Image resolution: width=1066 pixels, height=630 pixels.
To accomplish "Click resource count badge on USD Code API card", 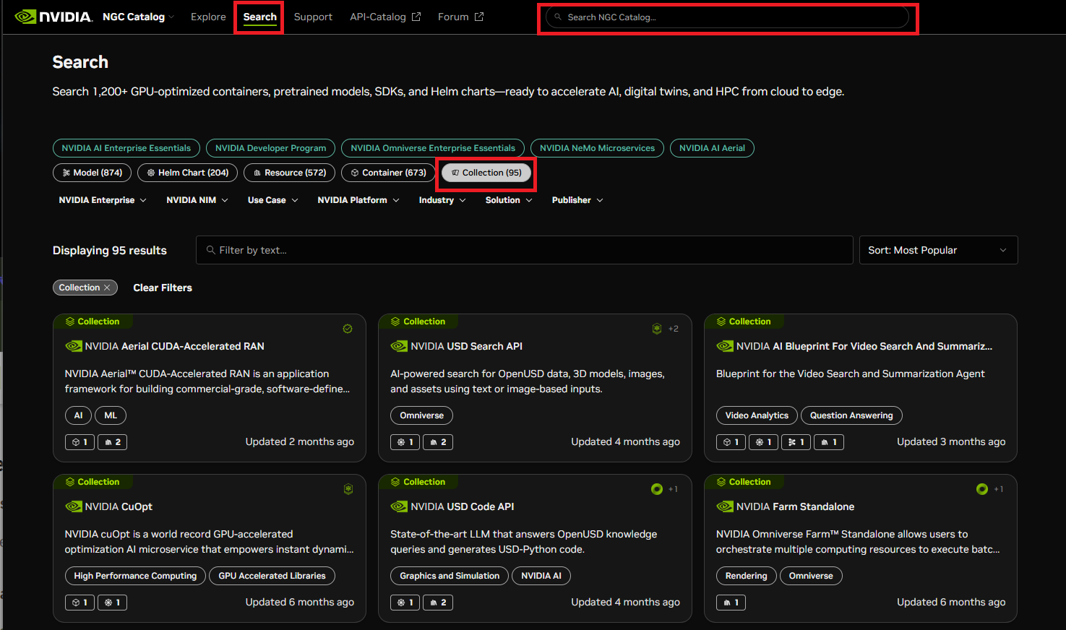I will [438, 603].
